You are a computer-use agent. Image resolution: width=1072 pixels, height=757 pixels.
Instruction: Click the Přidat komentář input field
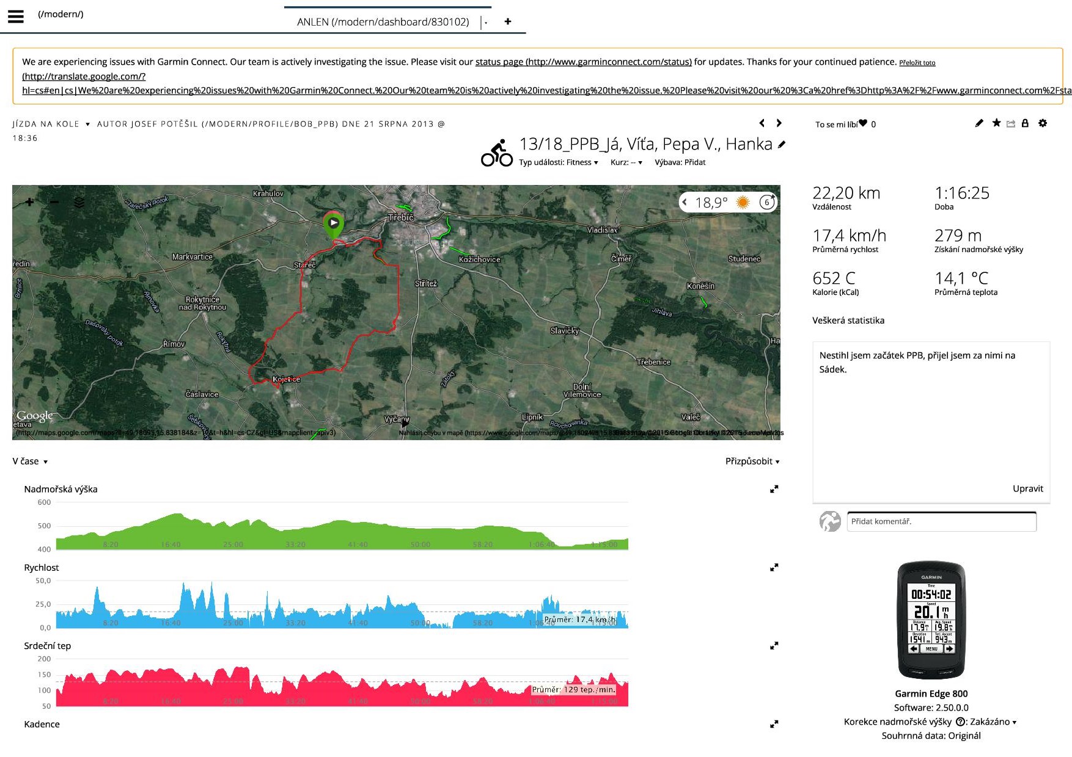941,521
